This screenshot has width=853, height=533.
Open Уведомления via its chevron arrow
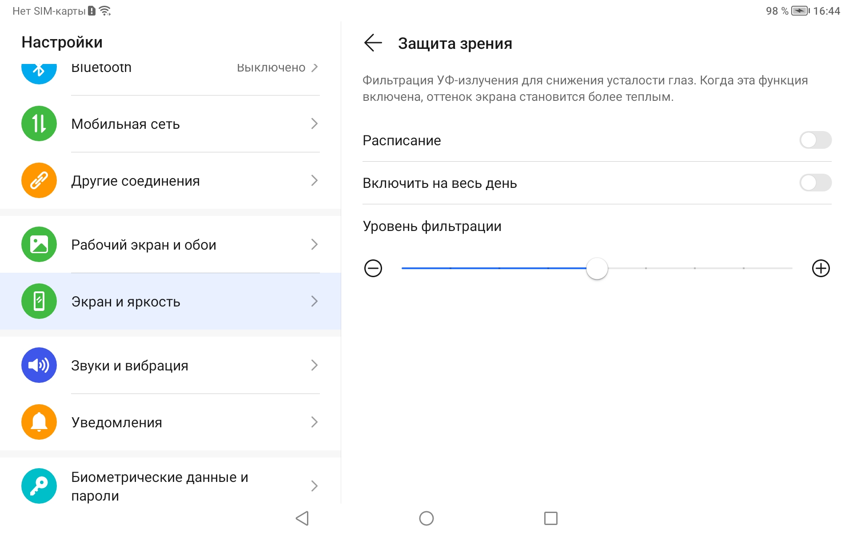tap(315, 422)
